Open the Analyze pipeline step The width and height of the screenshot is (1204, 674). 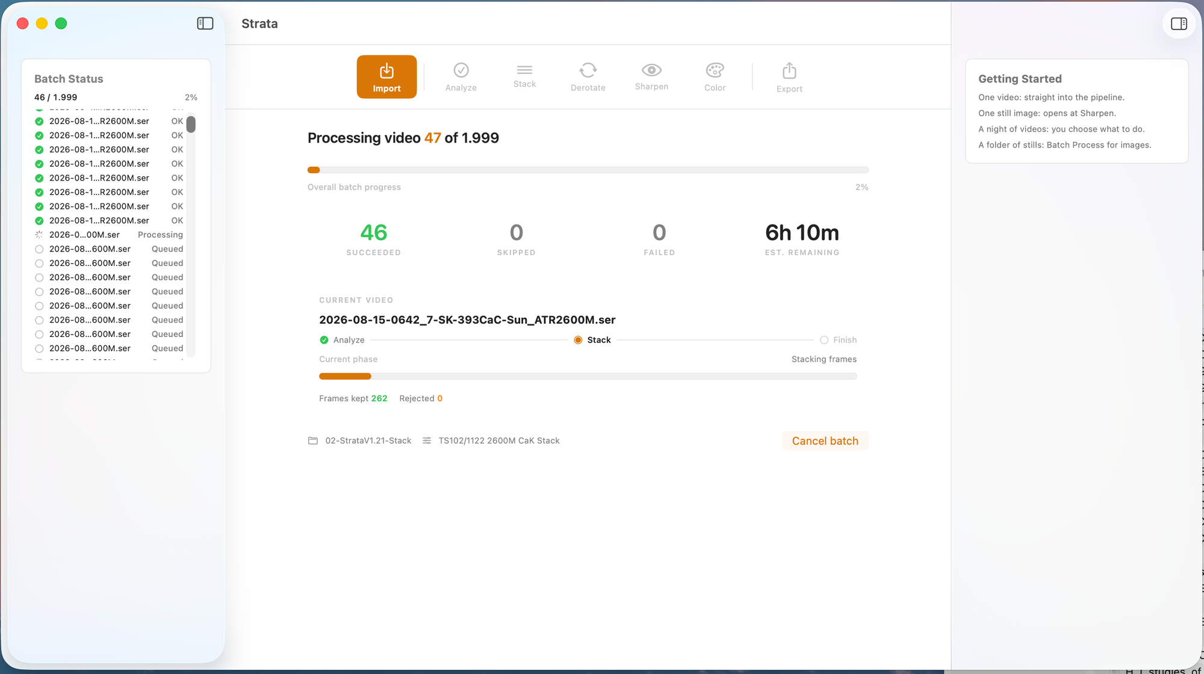pyautogui.click(x=461, y=77)
